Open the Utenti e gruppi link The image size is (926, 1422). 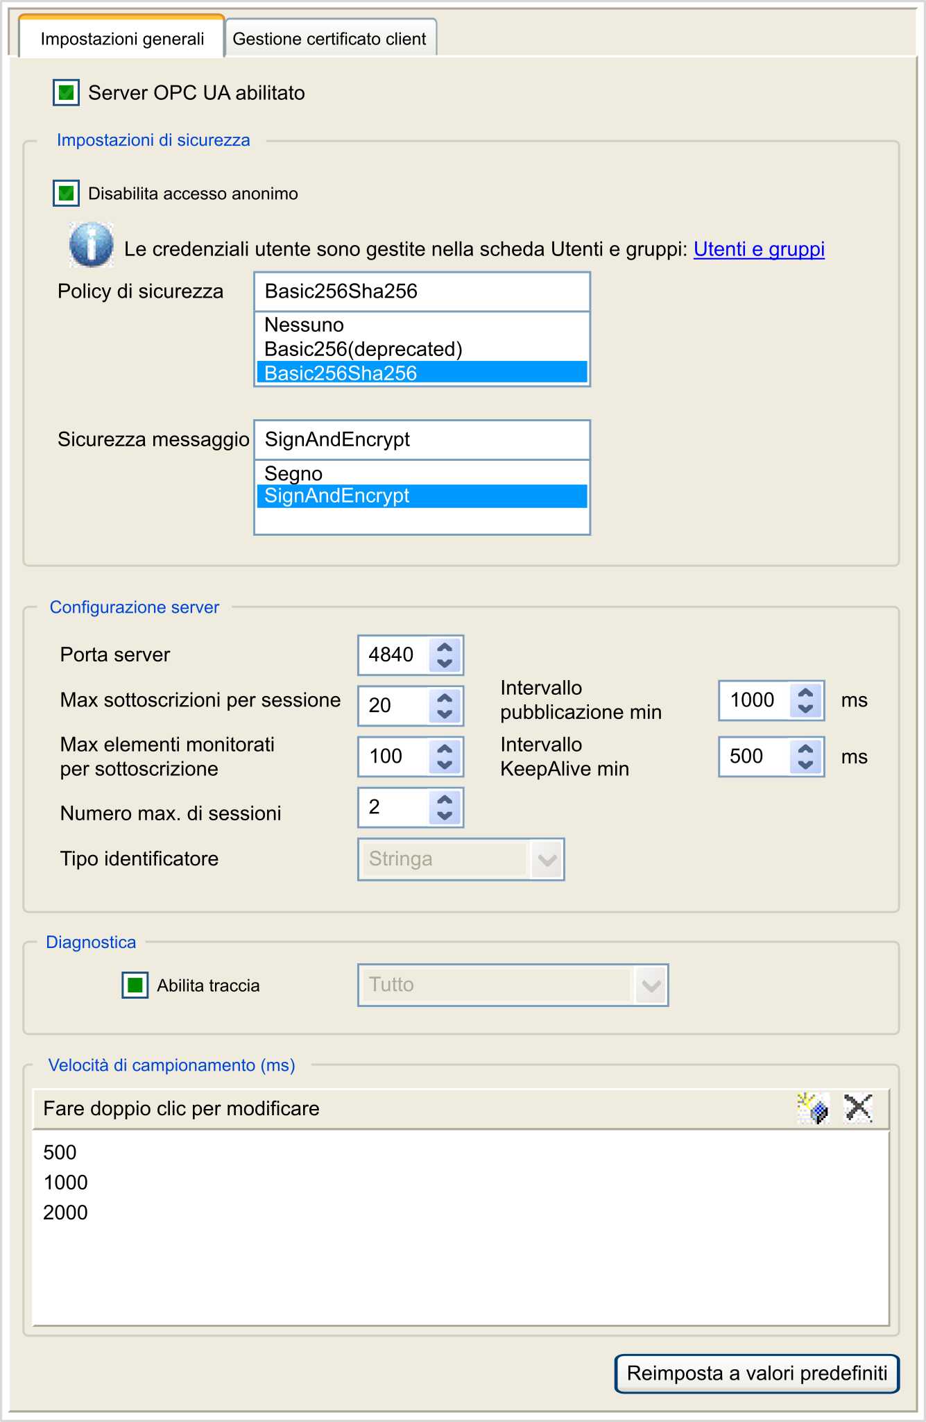759,249
